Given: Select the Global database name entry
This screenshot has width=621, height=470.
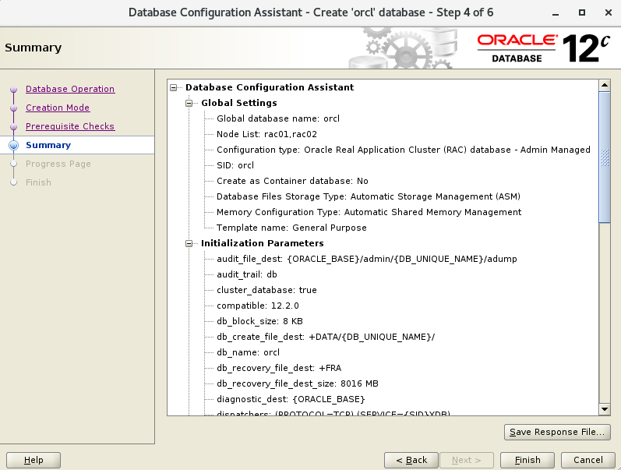Looking at the screenshot, I should tap(277, 118).
